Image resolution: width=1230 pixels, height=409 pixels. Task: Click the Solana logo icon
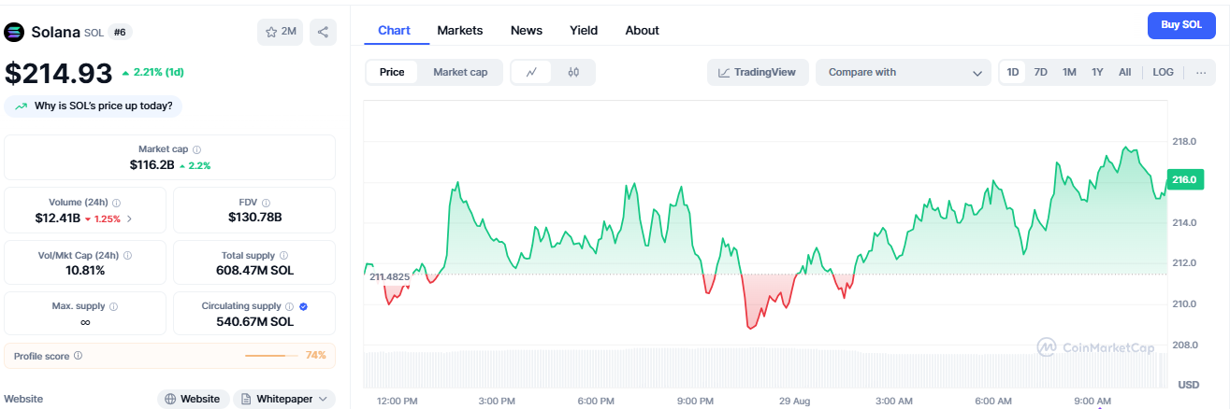click(14, 32)
